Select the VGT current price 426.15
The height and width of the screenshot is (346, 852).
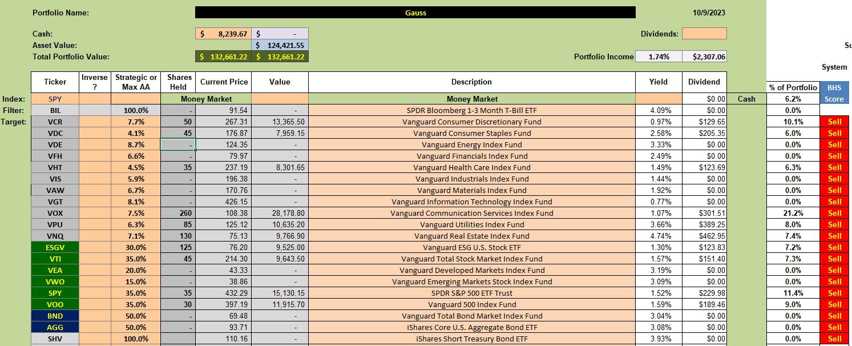pyautogui.click(x=224, y=202)
